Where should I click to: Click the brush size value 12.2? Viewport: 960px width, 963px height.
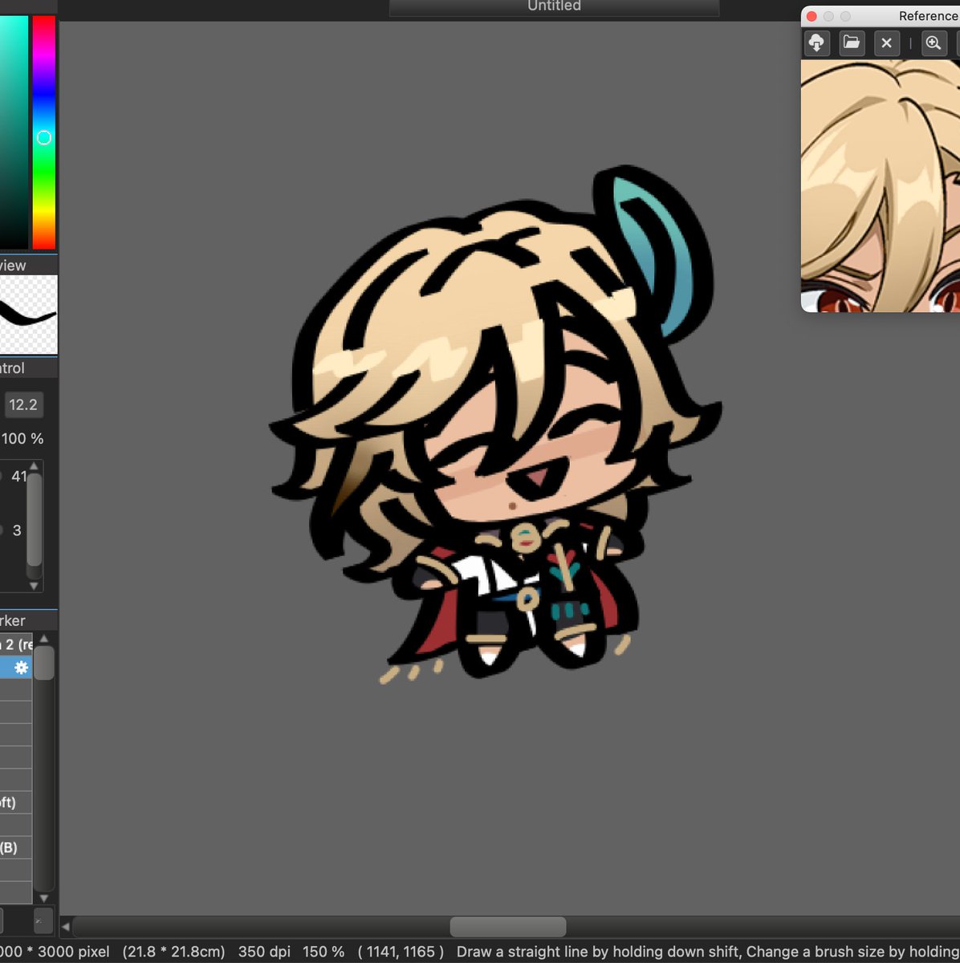22,404
